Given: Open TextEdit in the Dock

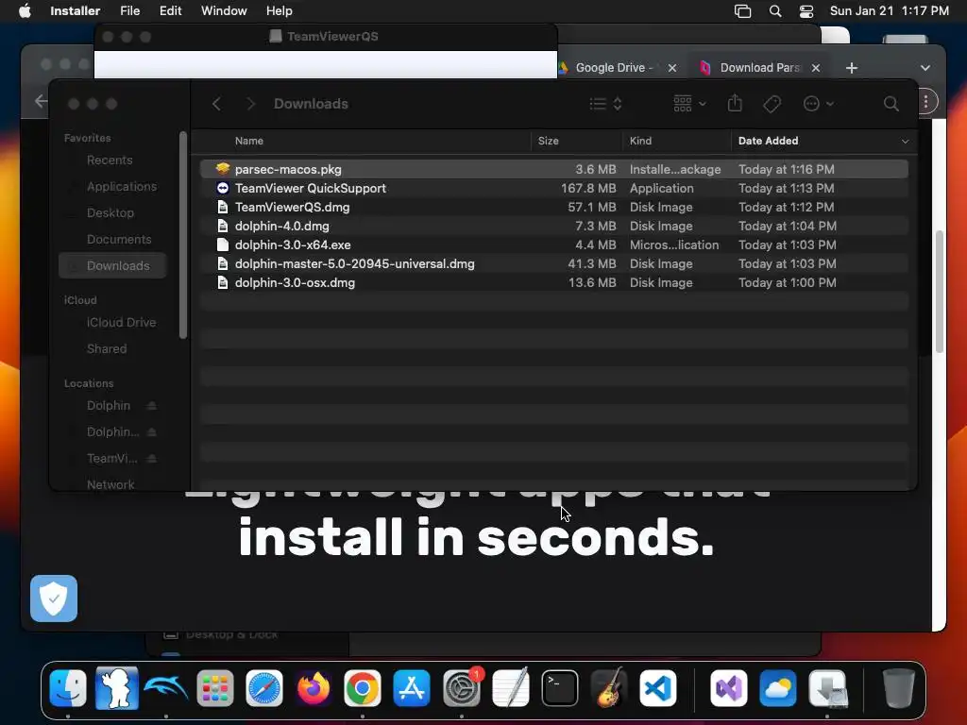Looking at the screenshot, I should [511, 688].
